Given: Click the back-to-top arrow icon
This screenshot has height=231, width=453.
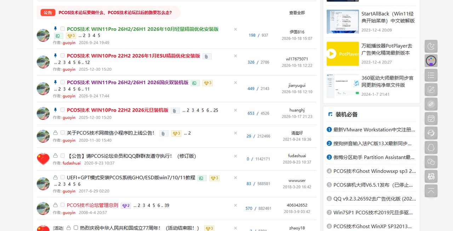Looking at the screenshot, I should click(x=431, y=191).
